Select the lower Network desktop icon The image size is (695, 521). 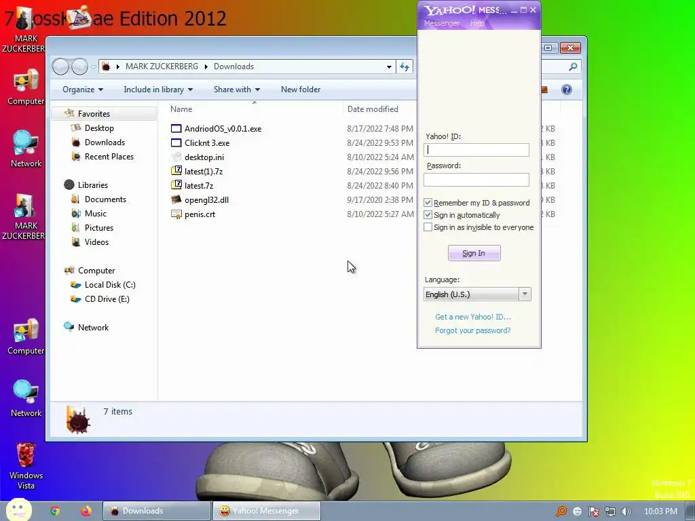coord(26,393)
